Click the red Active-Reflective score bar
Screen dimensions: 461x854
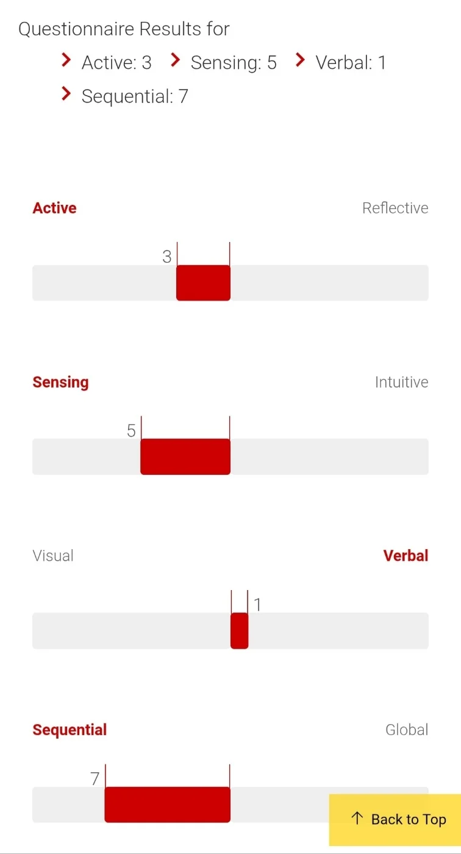pyautogui.click(x=203, y=283)
